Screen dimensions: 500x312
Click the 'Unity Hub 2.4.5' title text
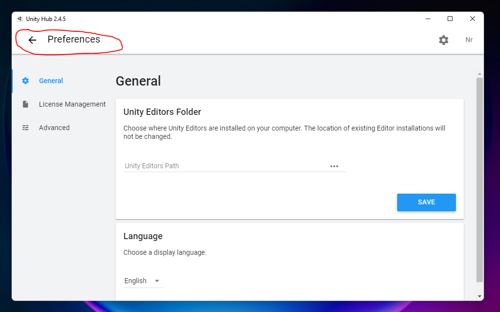(x=46, y=19)
